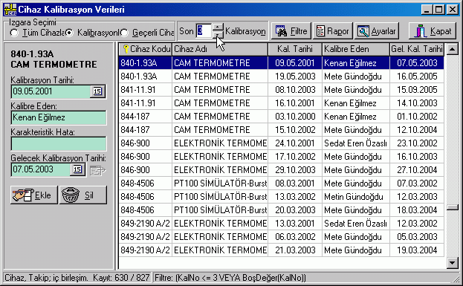Screen dimensions: 463x286
Task: Click the Sil trash basket icon
Action: pyautogui.click(x=71, y=195)
